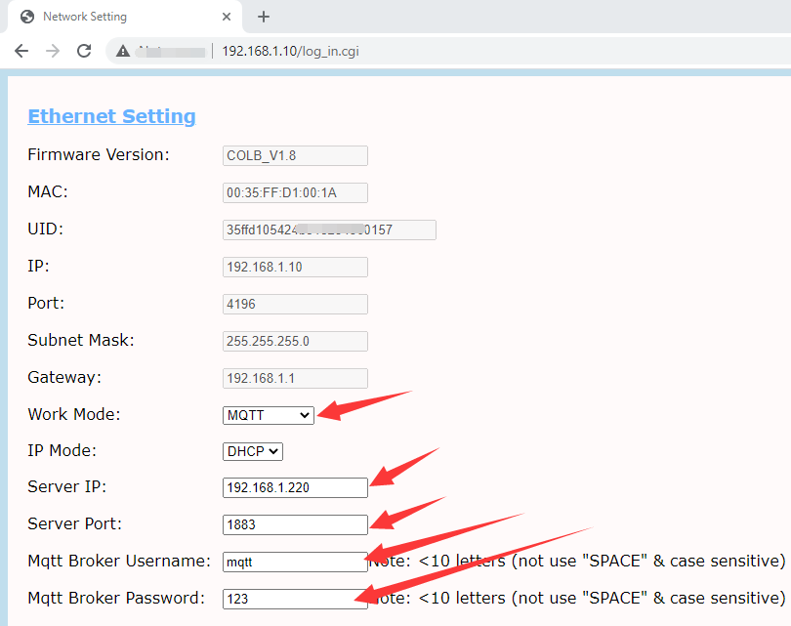Click the not-secure warning triangle icon
Image resolution: width=791 pixels, height=626 pixels.
point(123,51)
